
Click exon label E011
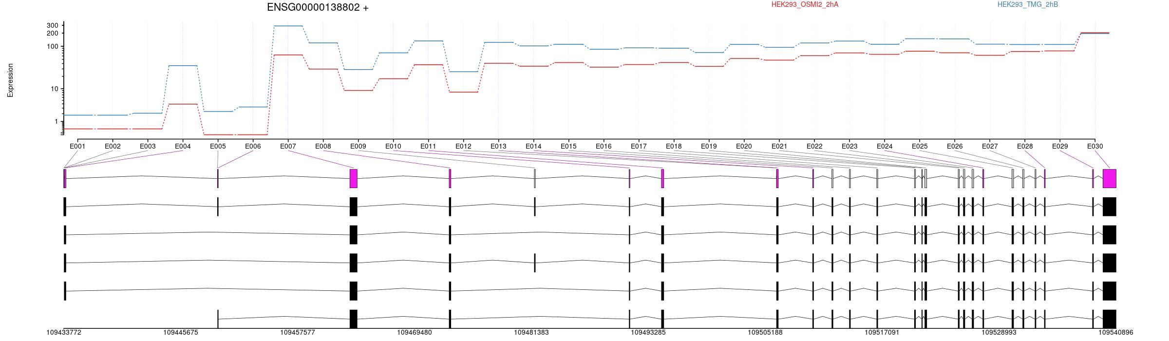428,146
